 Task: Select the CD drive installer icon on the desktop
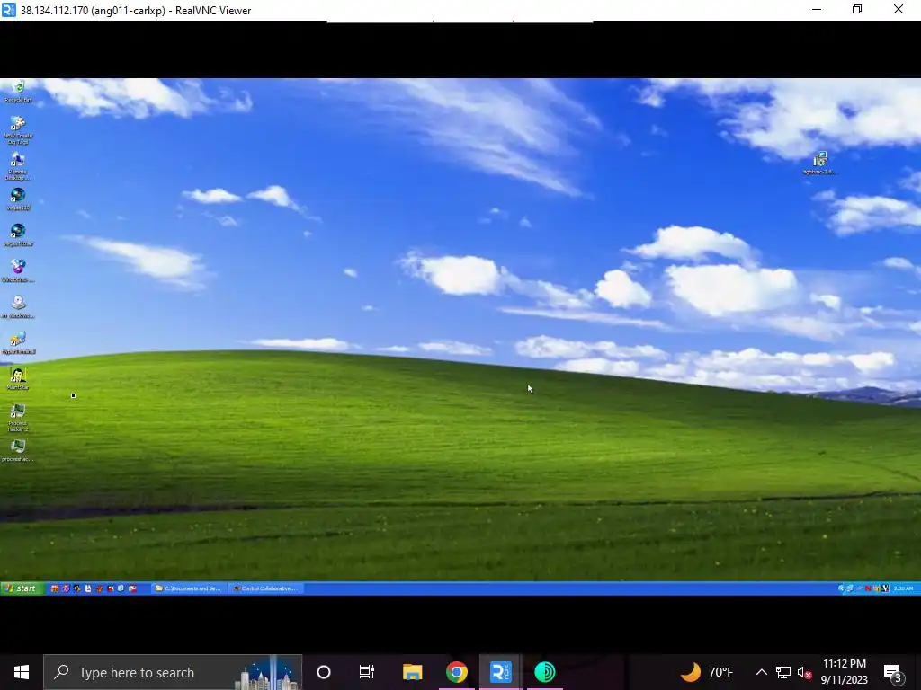pos(18,307)
